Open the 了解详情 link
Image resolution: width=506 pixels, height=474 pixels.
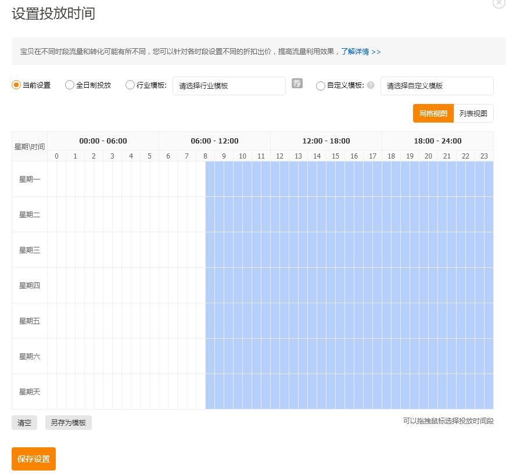(360, 52)
